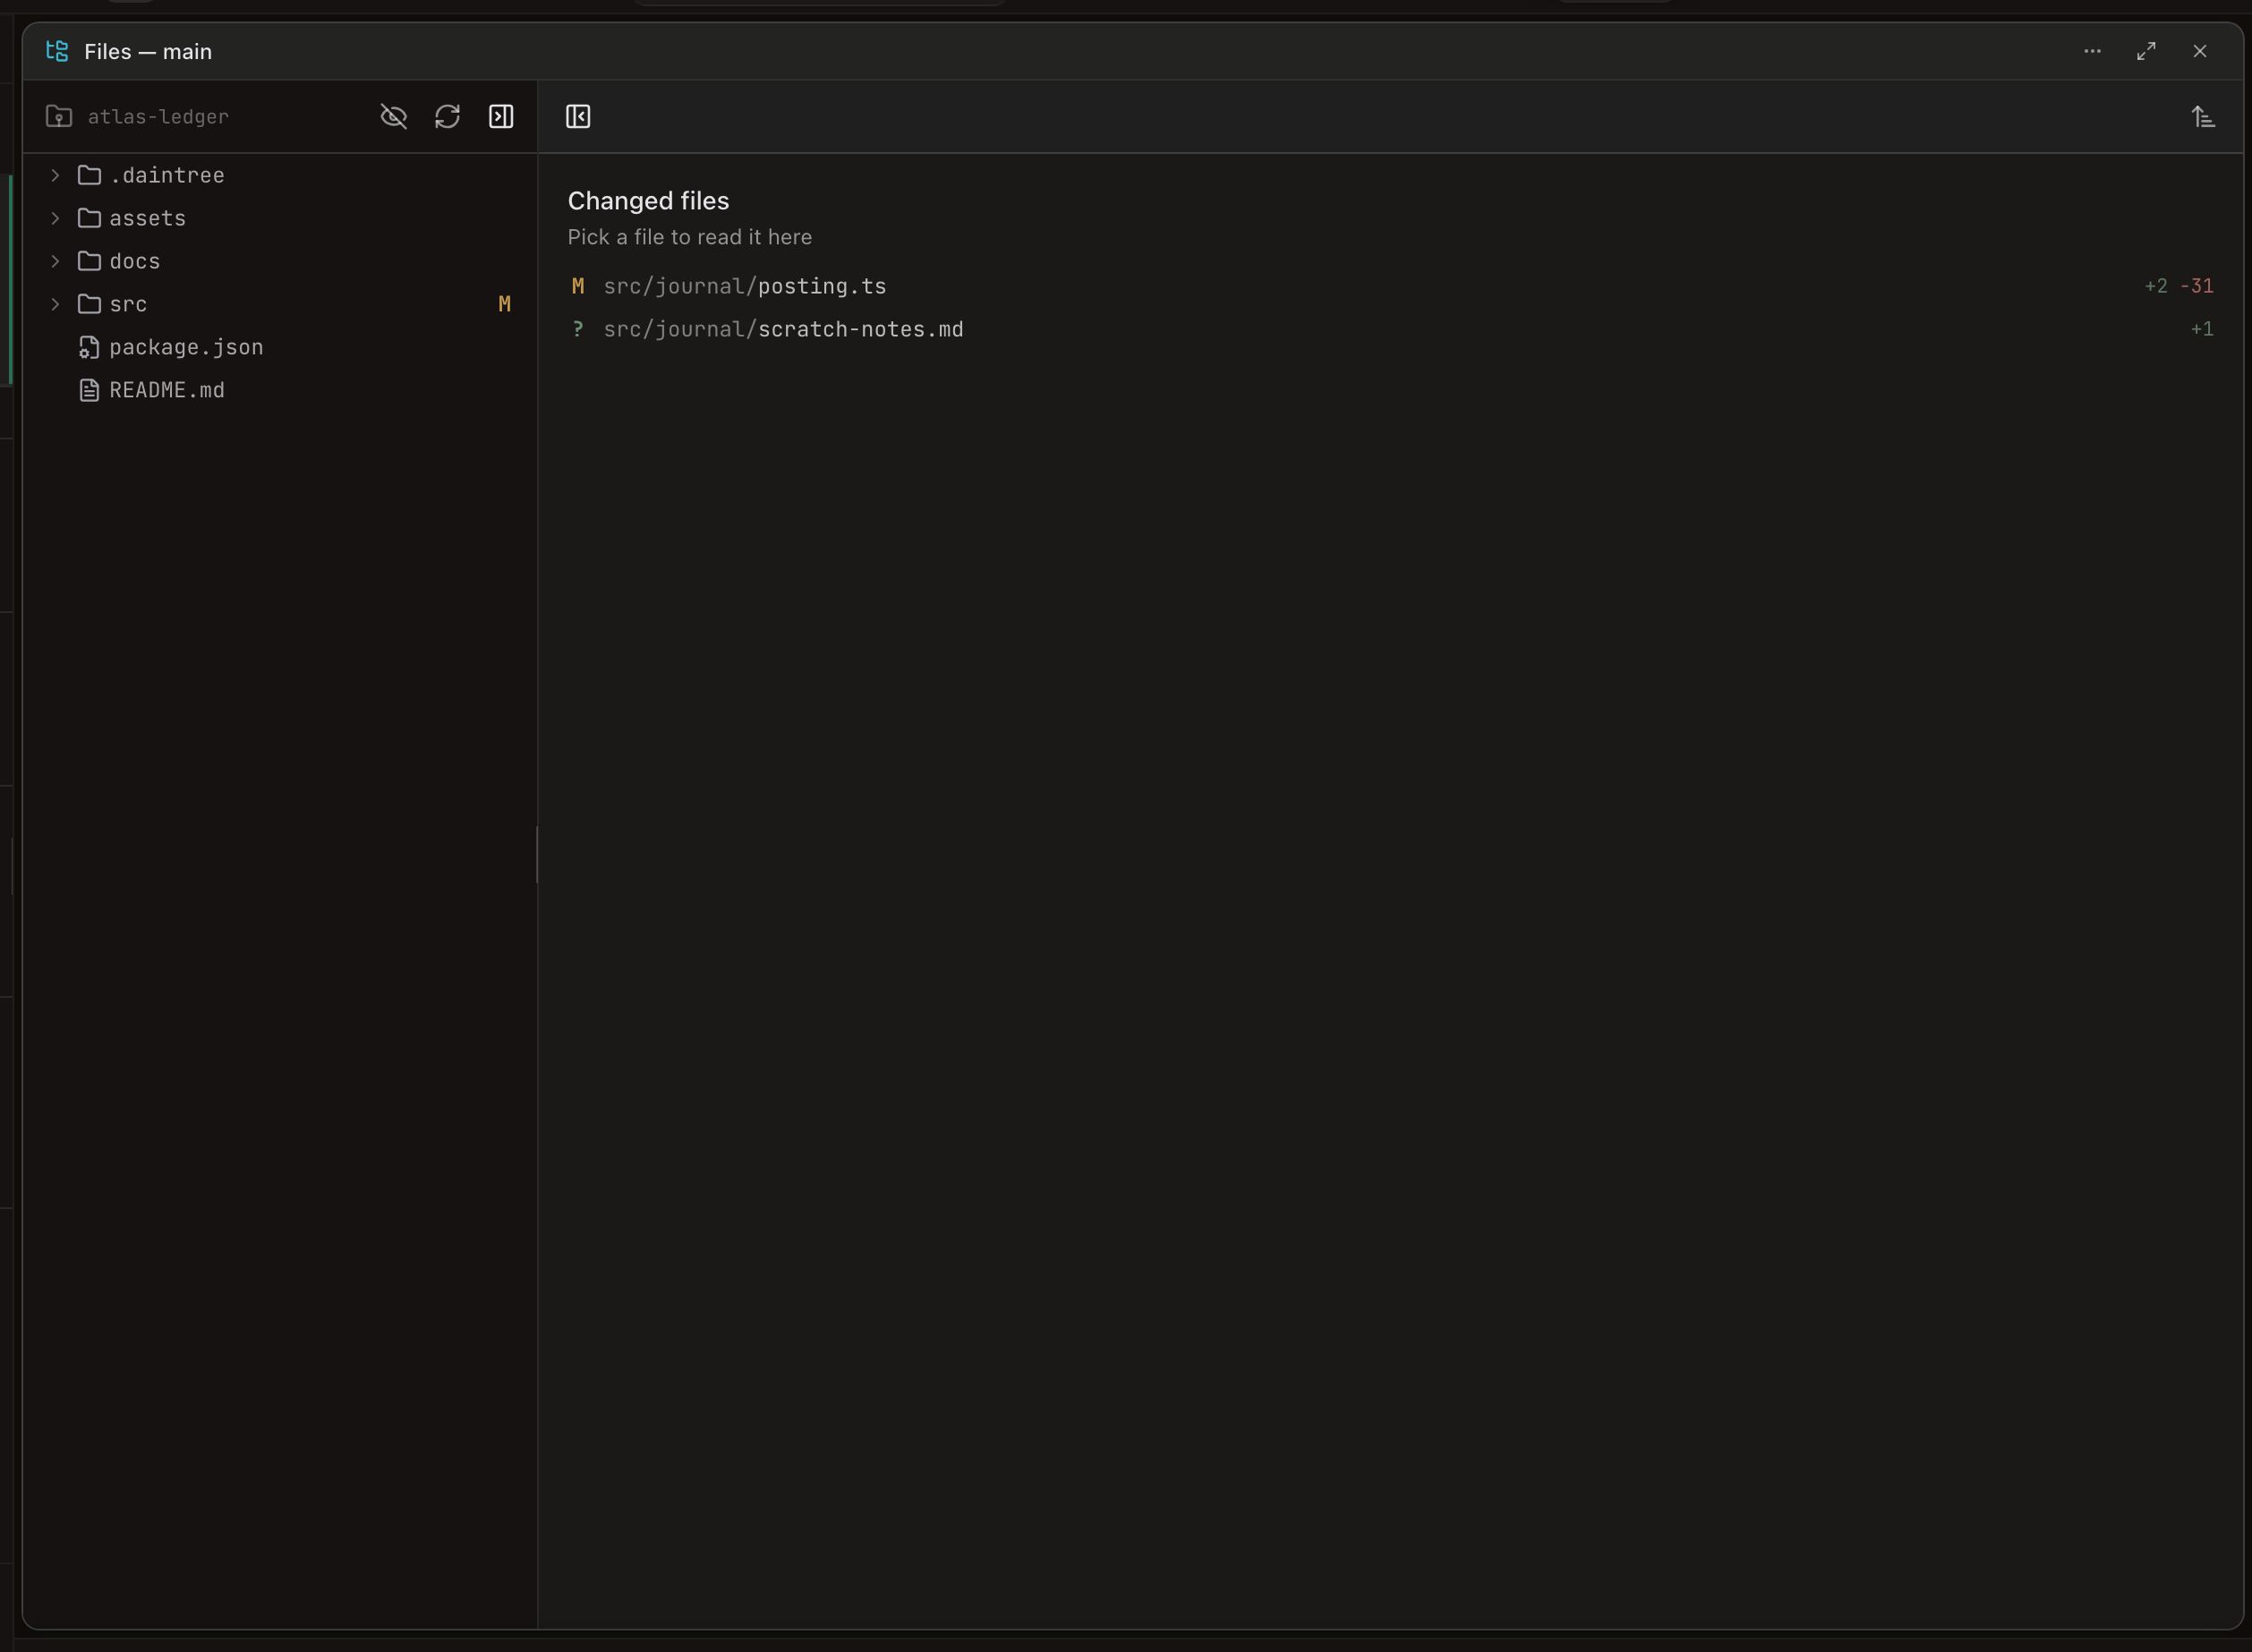
Task: Expand the .daintree folder chevron
Action: point(56,175)
